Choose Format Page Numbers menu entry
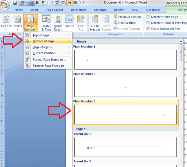The height and width of the screenshot is (167, 187). (x=49, y=60)
